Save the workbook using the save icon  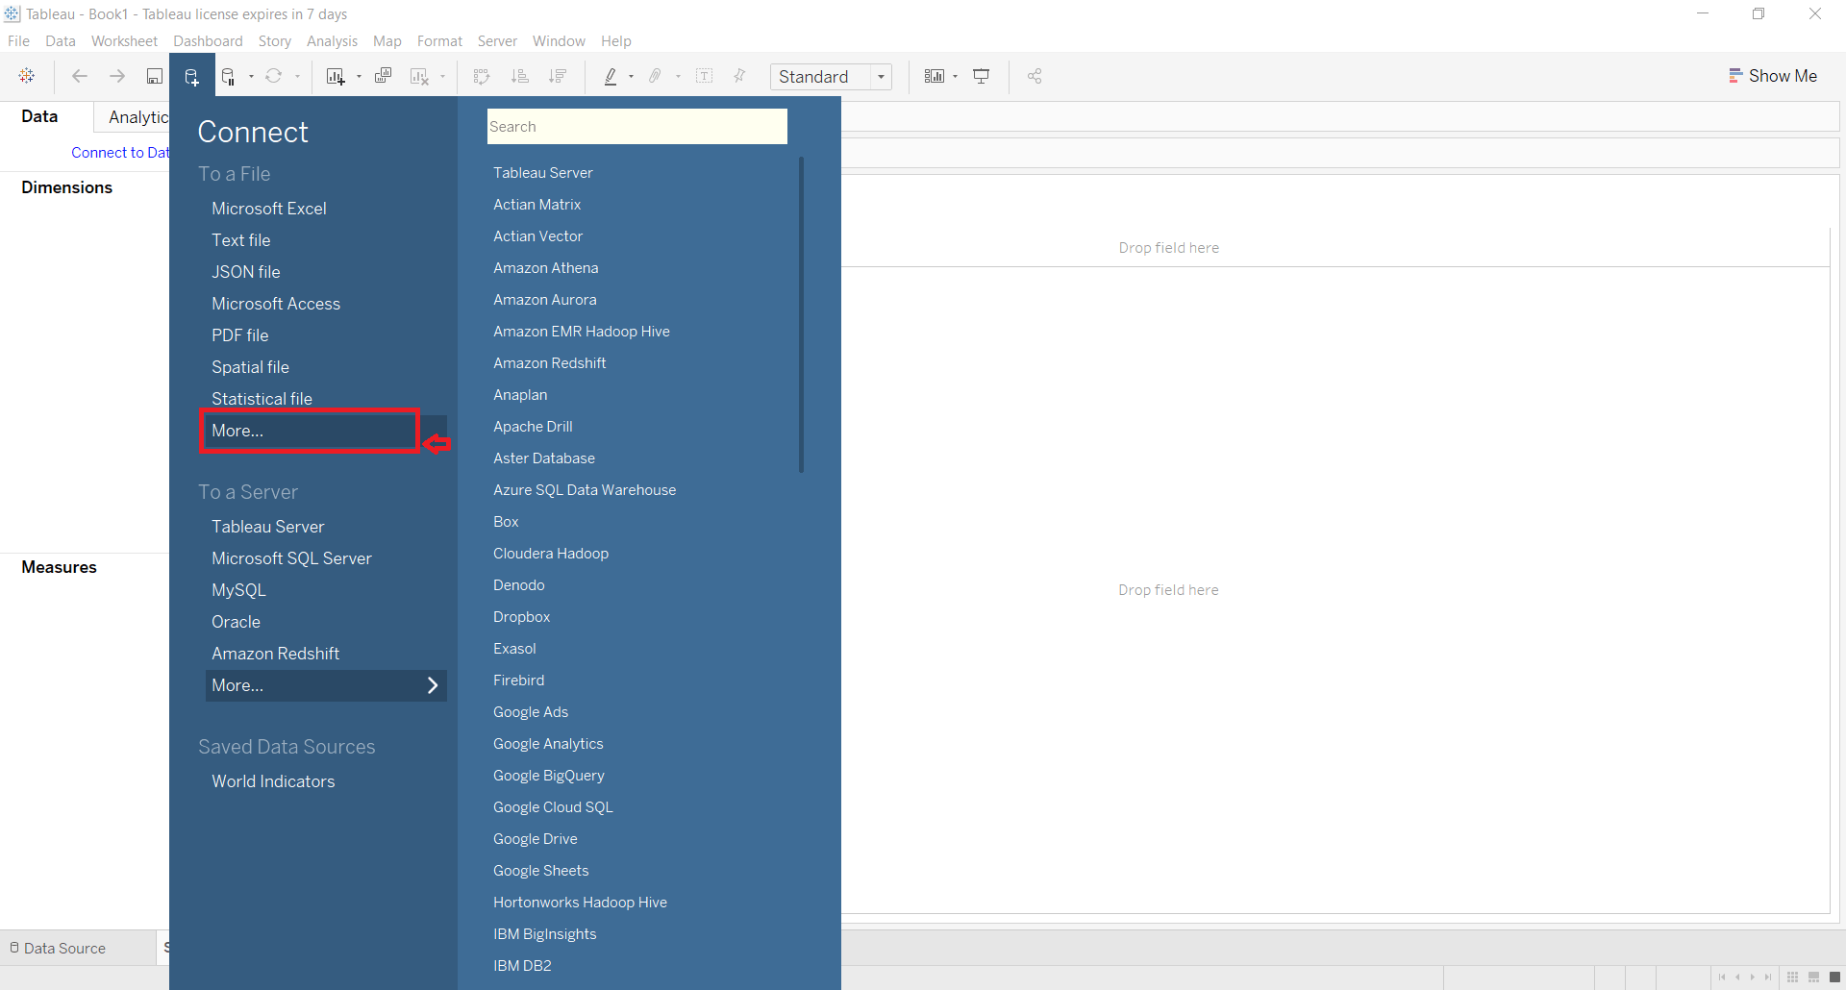(154, 76)
